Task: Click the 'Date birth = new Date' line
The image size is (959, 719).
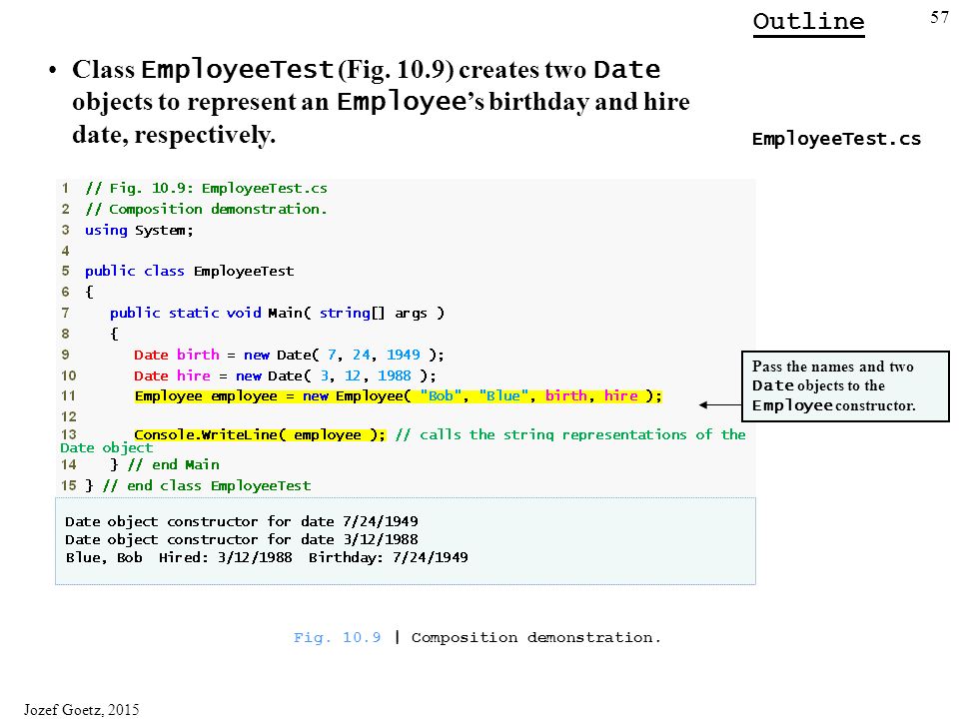Action: point(289,355)
